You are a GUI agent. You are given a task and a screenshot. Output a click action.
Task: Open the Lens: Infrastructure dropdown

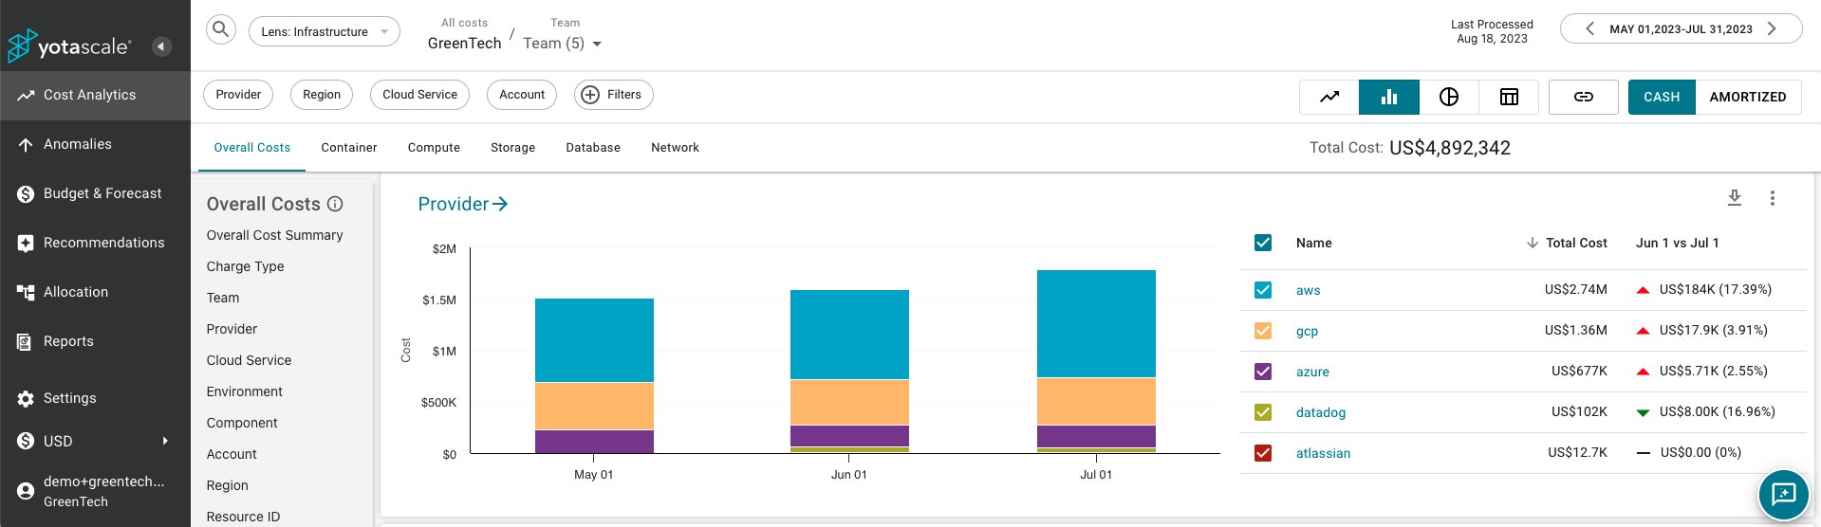pyautogui.click(x=325, y=31)
